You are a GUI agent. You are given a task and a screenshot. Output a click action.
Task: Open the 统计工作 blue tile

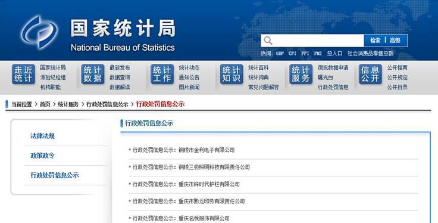point(162,74)
